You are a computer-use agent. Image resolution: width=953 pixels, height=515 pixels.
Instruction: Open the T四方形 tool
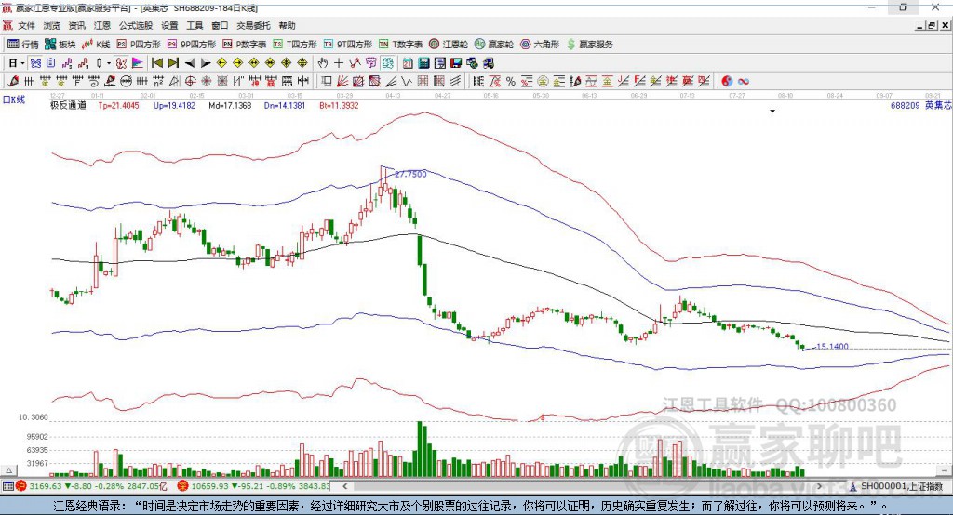pyautogui.click(x=295, y=45)
